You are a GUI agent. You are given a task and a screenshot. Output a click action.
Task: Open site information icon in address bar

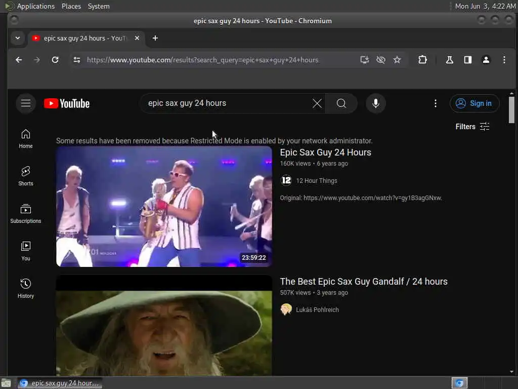(77, 60)
